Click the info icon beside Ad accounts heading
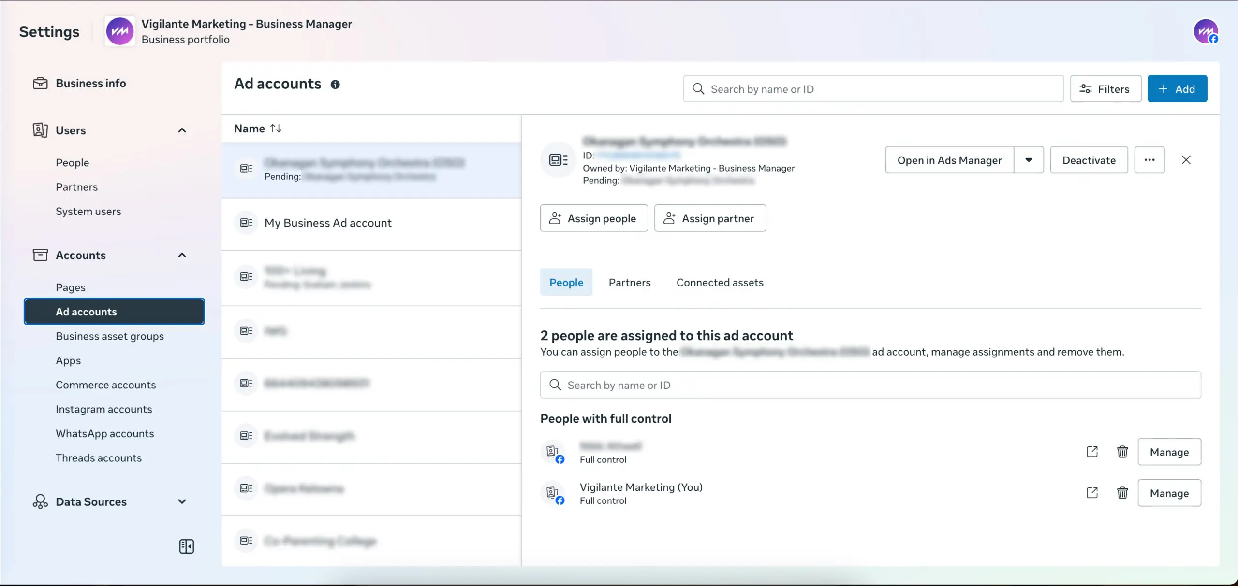This screenshot has width=1238, height=586. [335, 85]
